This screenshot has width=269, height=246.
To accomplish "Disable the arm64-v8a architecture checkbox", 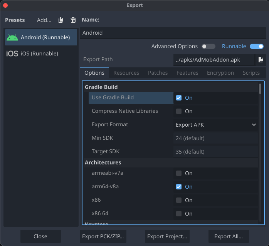I will 179,187.
